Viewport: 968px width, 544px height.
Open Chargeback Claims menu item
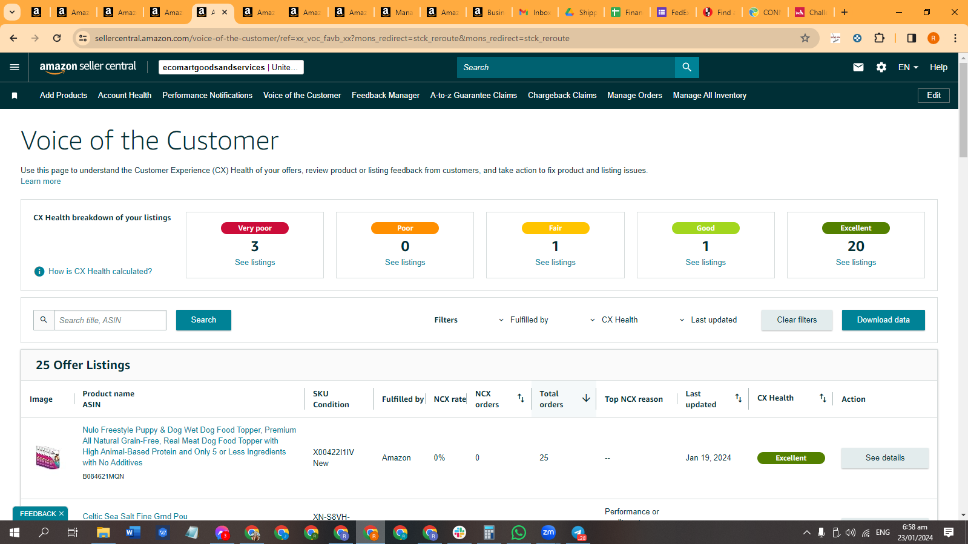pos(562,96)
